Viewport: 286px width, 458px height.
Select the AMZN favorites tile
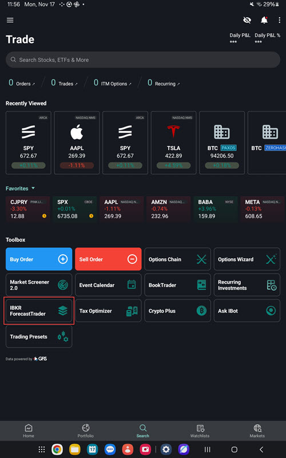click(169, 209)
